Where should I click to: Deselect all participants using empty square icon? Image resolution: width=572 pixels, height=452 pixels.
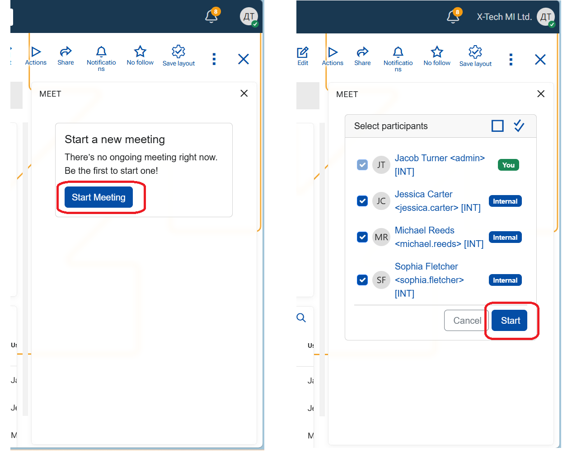click(497, 126)
